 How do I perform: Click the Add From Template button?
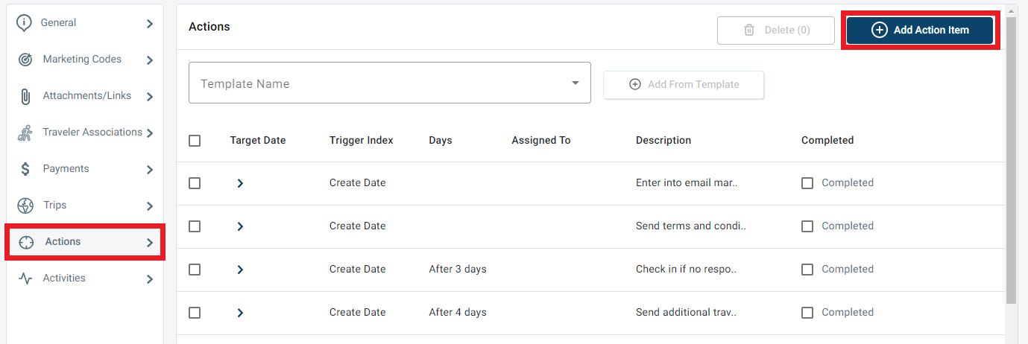(684, 85)
